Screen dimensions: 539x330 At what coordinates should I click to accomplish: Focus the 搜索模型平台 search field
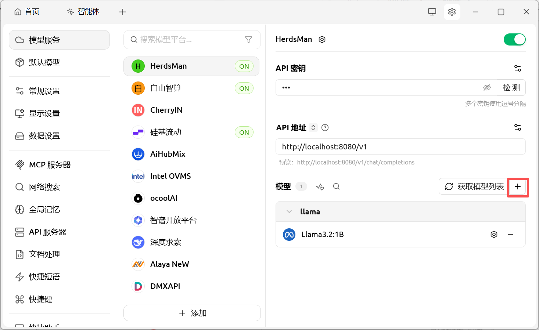(x=192, y=40)
